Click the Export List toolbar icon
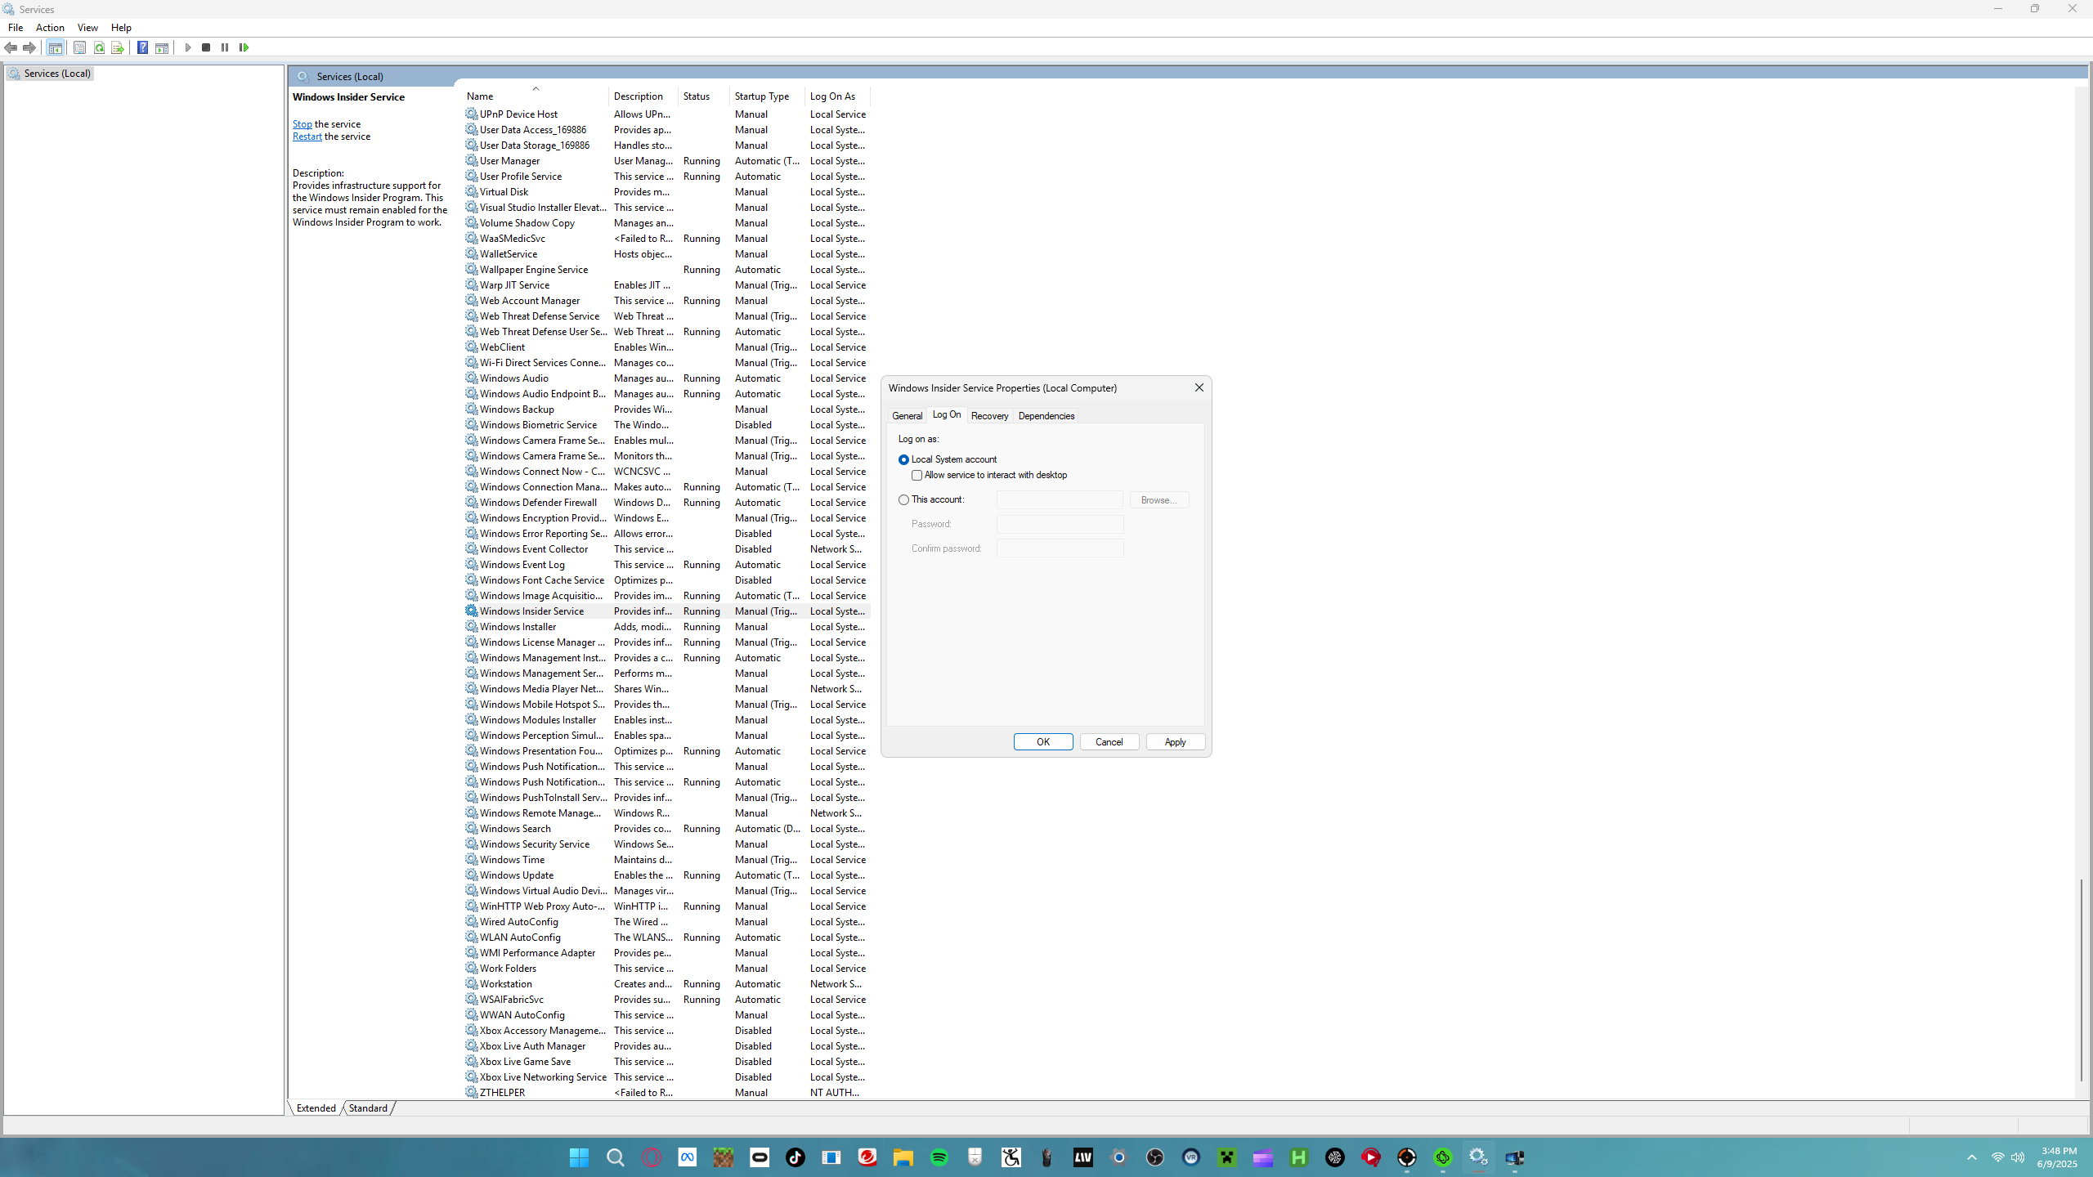This screenshot has width=2093, height=1177. [118, 47]
